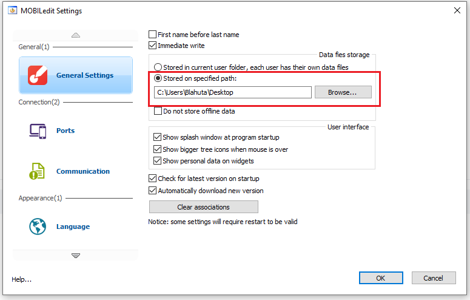Disable Show splash window at program startup

(158, 137)
